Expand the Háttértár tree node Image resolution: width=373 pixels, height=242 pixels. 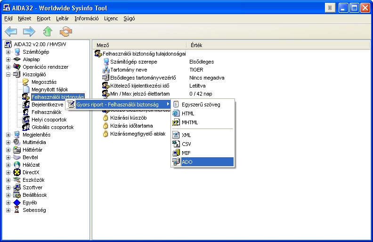click(8, 150)
